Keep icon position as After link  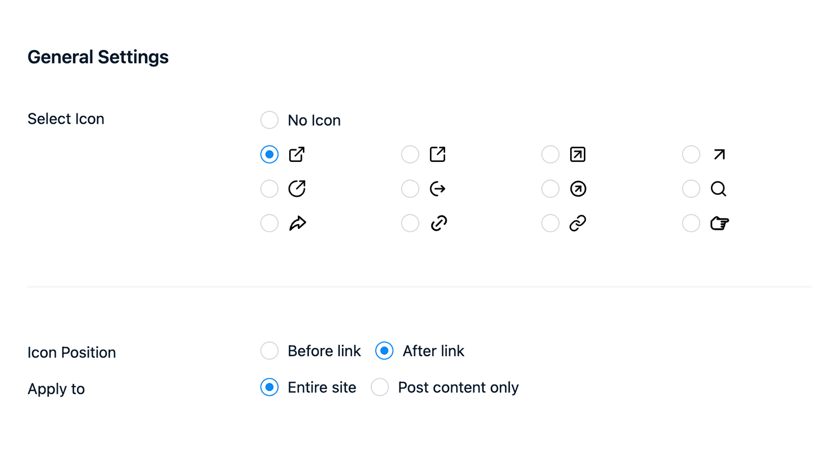click(384, 351)
